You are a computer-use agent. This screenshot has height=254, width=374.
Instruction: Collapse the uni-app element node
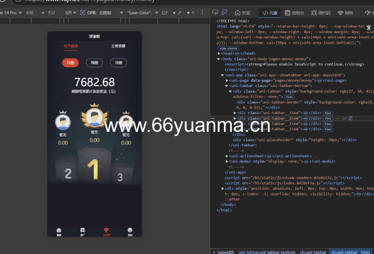coord(222,75)
